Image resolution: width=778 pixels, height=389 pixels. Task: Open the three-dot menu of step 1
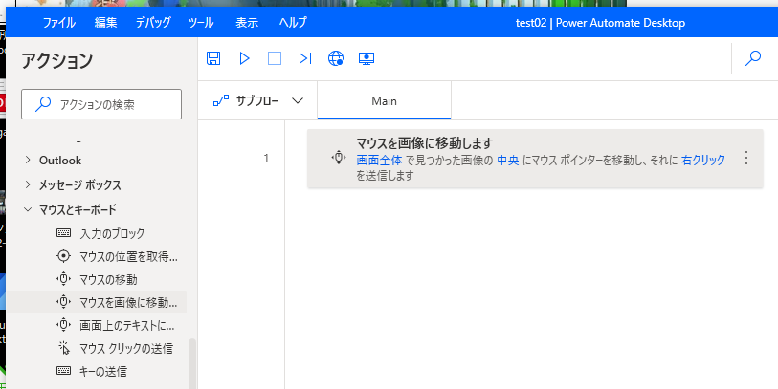[746, 159]
